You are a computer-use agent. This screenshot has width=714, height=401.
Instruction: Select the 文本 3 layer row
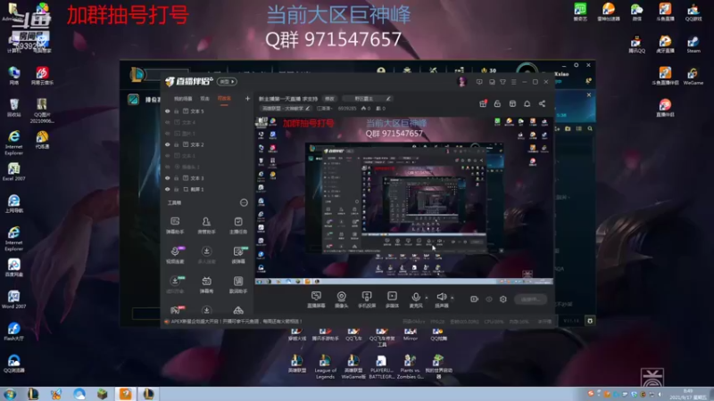[x=207, y=178]
